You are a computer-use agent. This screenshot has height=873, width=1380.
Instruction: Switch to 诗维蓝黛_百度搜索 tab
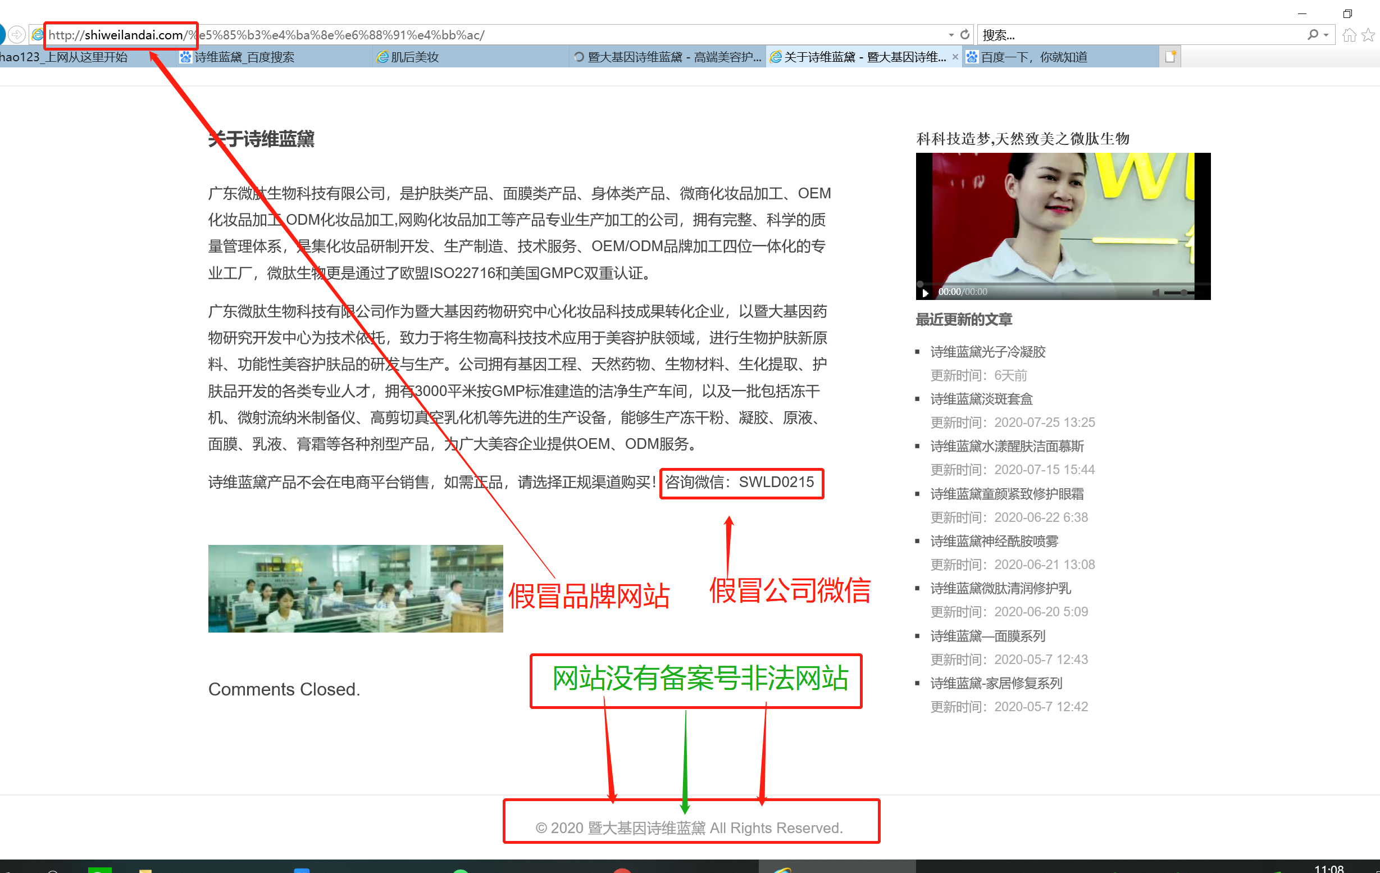244,57
